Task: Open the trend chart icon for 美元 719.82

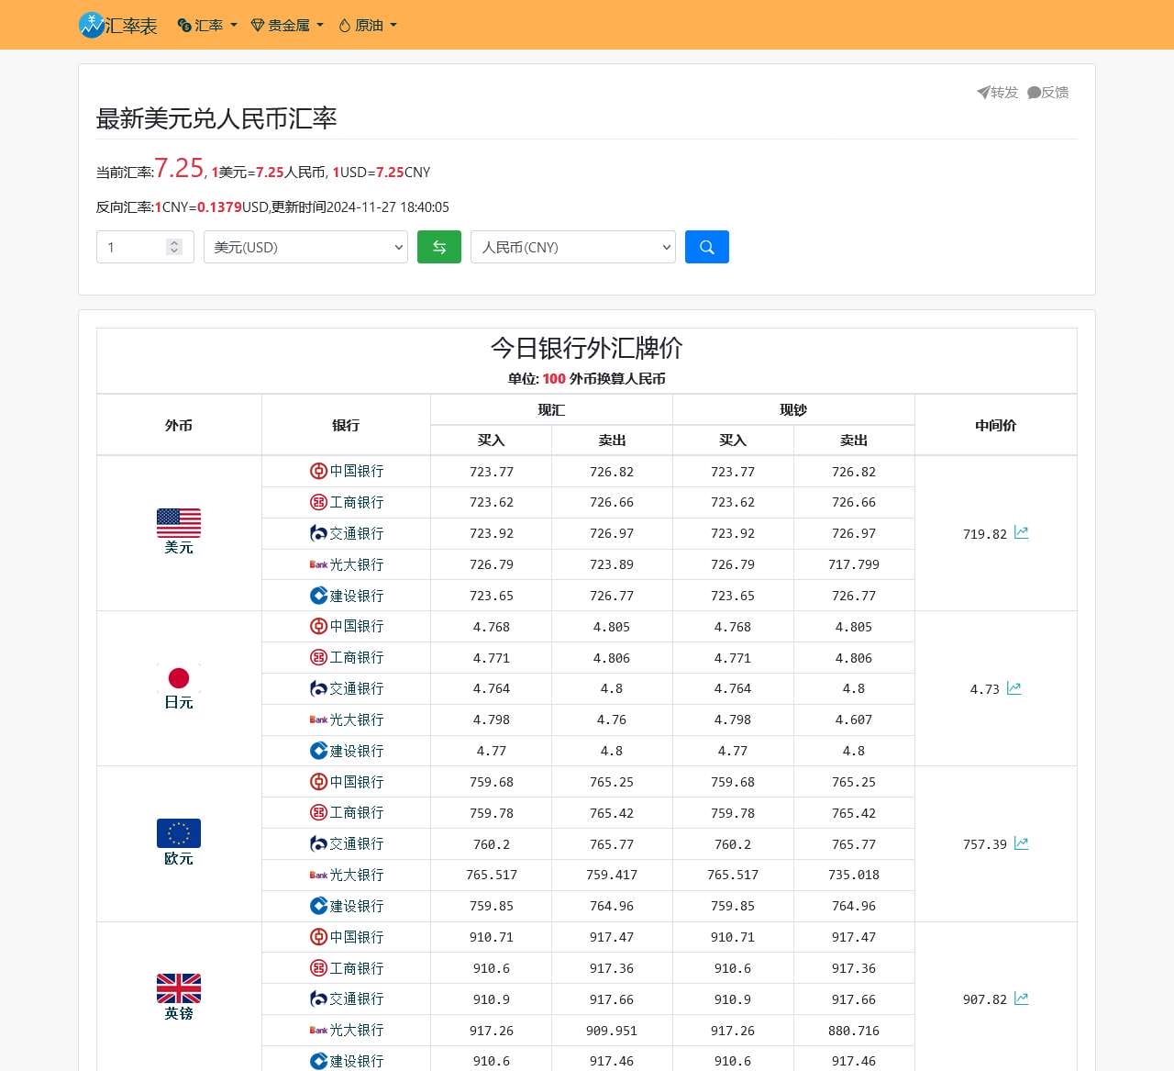Action: [1021, 532]
